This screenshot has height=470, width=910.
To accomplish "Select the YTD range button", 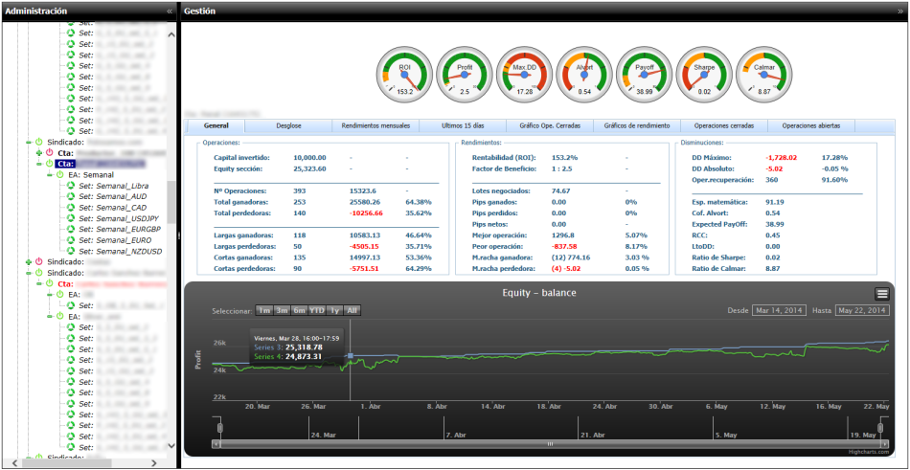I will [x=315, y=310].
